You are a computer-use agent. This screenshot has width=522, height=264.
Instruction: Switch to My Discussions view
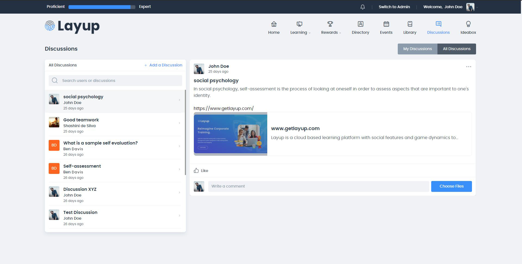point(417,49)
